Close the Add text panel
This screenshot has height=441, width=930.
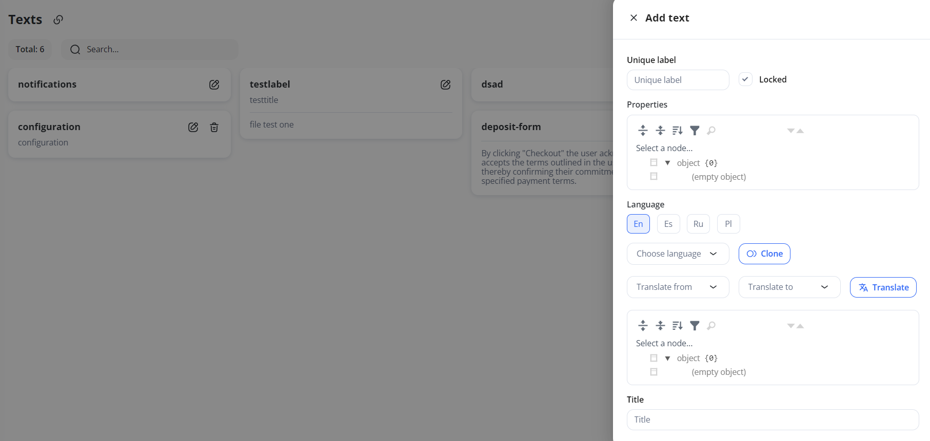click(x=634, y=18)
